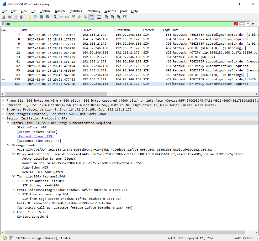Sort packets by the Time column header
This screenshot has height=241, width=259.
coord(51,30)
